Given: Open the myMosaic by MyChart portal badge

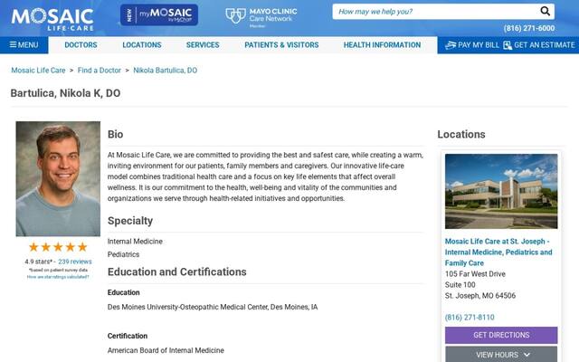Looking at the screenshot, I should pyautogui.click(x=159, y=15).
